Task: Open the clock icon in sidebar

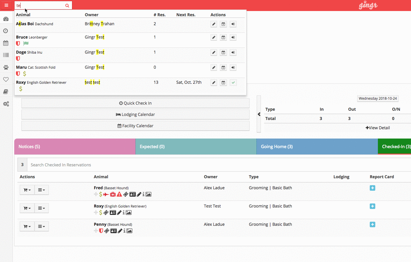Action: point(6,31)
